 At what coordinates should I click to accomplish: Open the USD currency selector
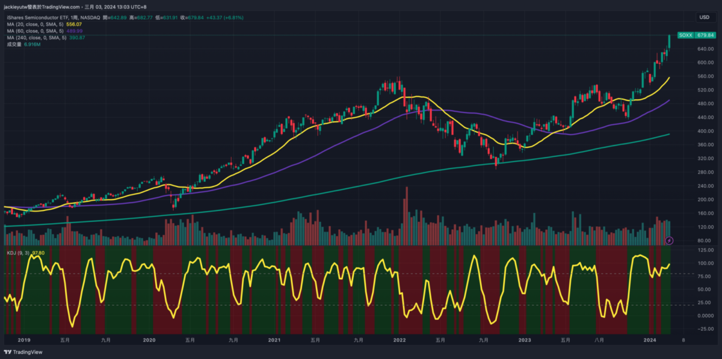tap(703, 17)
